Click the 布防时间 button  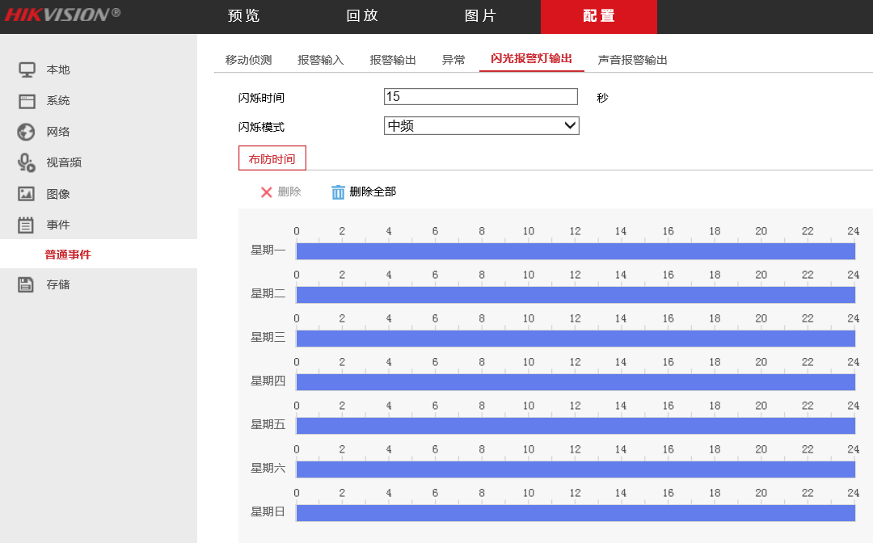272,158
